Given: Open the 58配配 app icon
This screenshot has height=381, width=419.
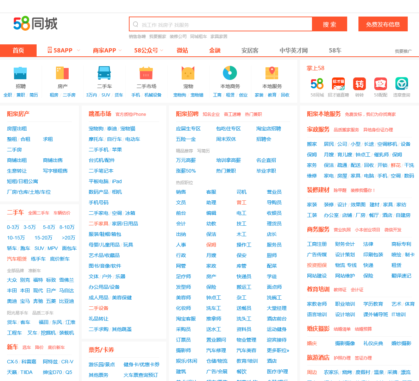Looking at the screenshot, I should [x=381, y=84].
